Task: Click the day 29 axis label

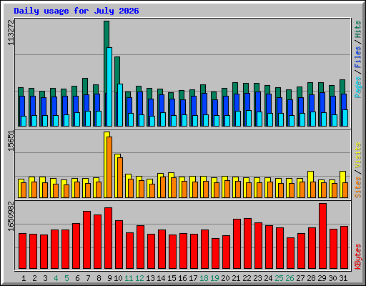Action: [322, 278]
